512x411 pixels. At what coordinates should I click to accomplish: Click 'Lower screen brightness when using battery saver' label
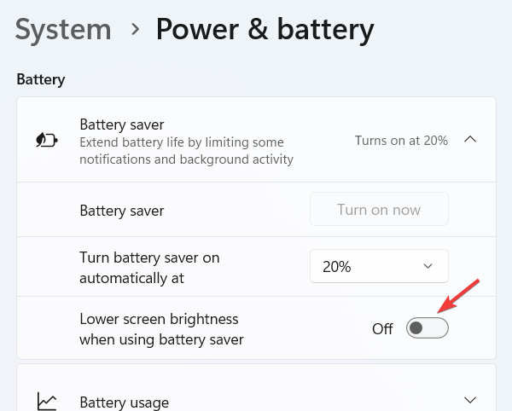tap(161, 329)
